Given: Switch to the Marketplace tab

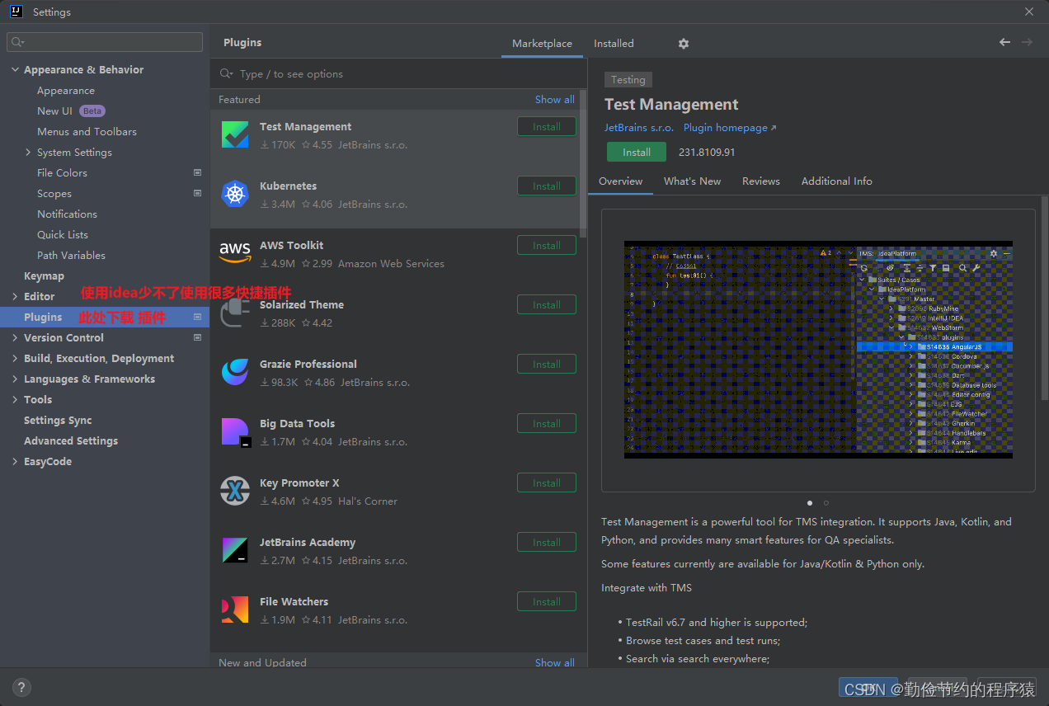Looking at the screenshot, I should (542, 44).
